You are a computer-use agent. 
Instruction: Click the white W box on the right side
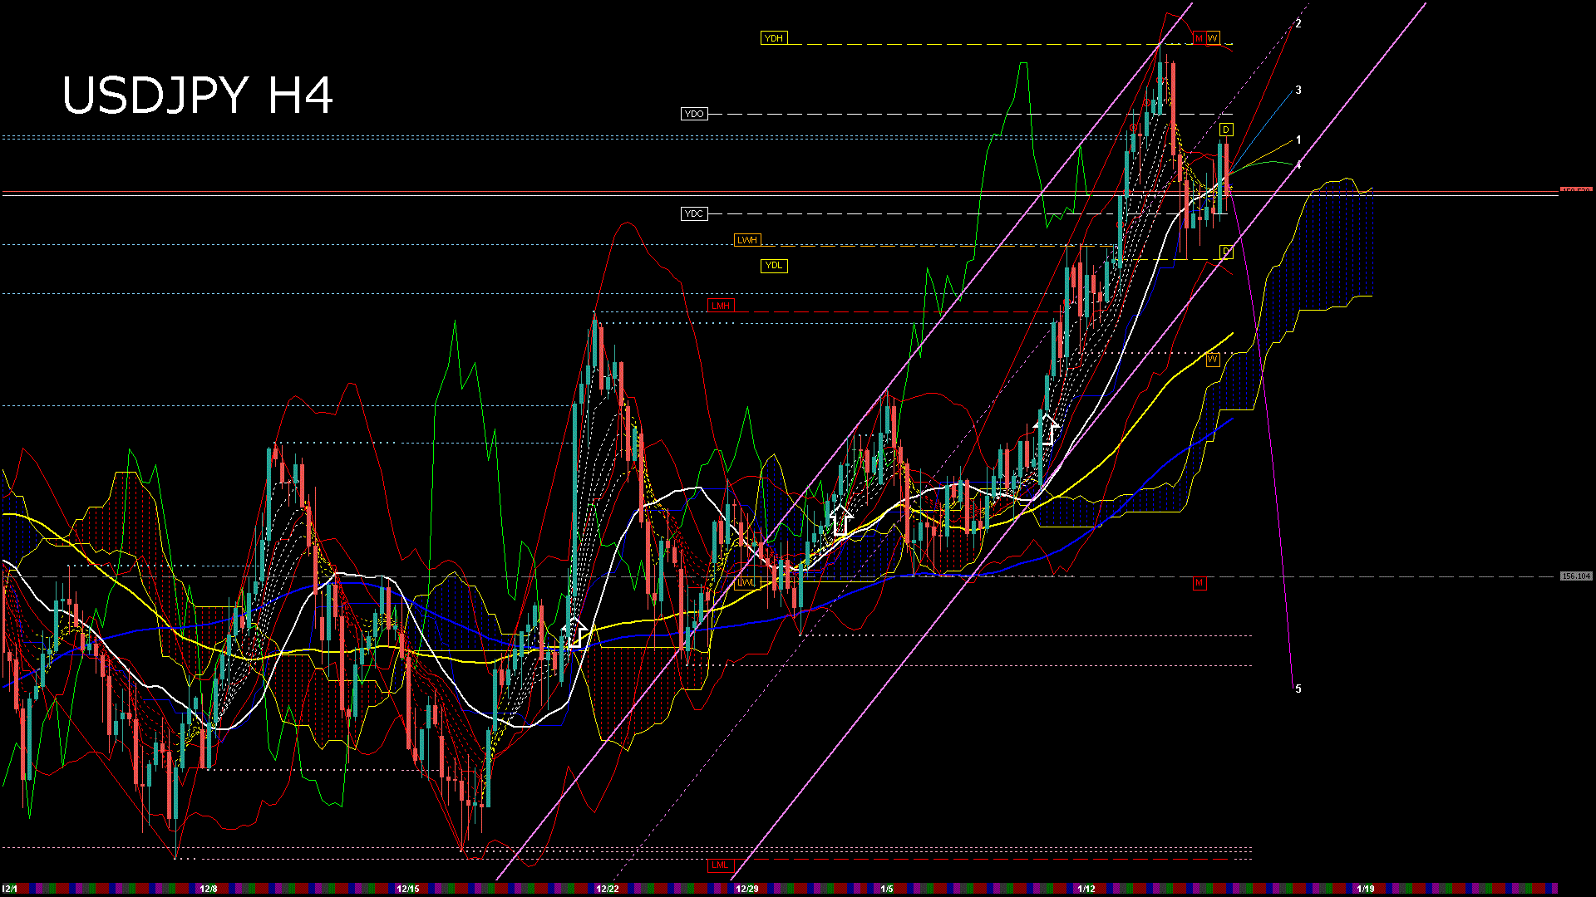point(1212,360)
